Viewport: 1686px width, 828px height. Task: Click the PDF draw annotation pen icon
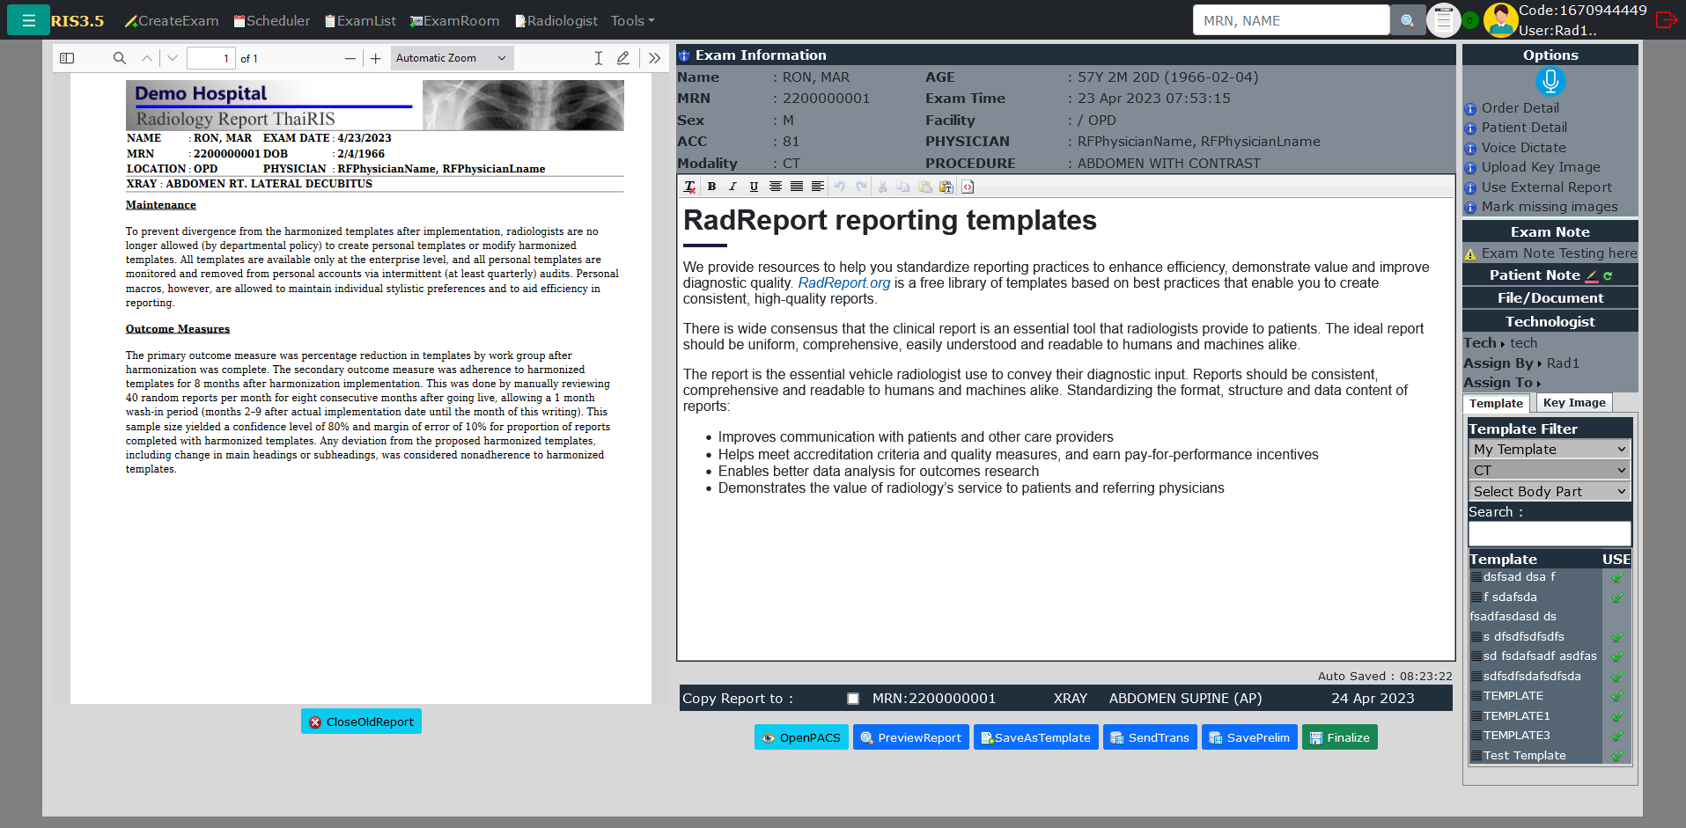click(x=623, y=58)
